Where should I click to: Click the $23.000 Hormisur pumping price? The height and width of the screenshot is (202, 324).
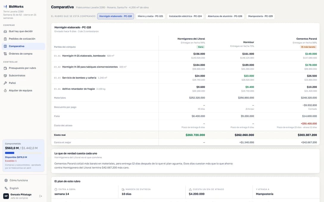pos(249,76)
